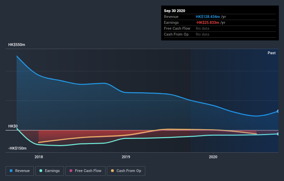Click the pink Free Cash Flow legend dot

[71, 171]
